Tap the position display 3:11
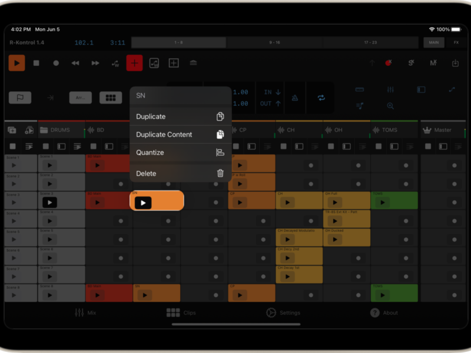 coord(117,42)
